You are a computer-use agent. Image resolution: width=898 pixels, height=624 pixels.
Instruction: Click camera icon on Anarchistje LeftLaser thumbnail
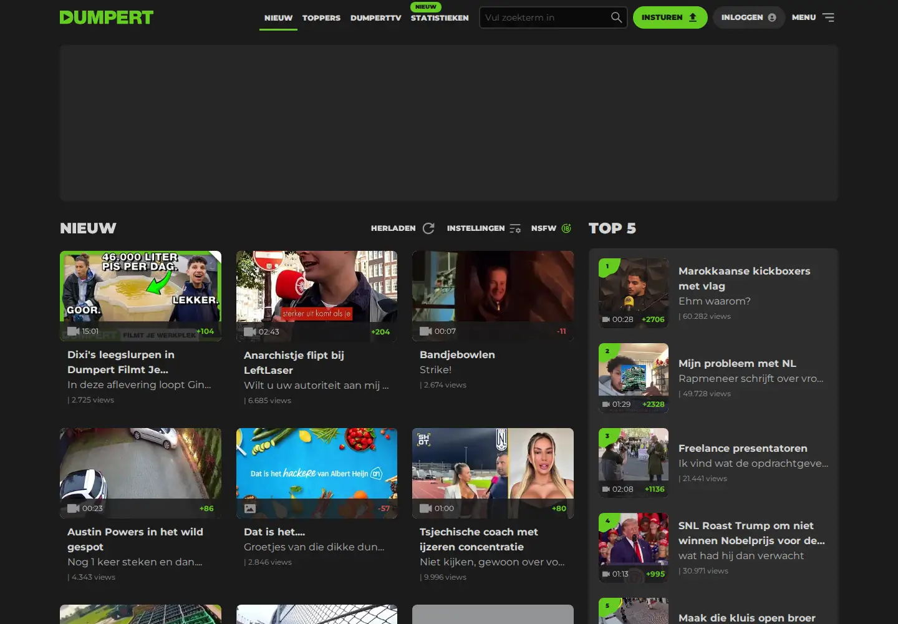250,332
